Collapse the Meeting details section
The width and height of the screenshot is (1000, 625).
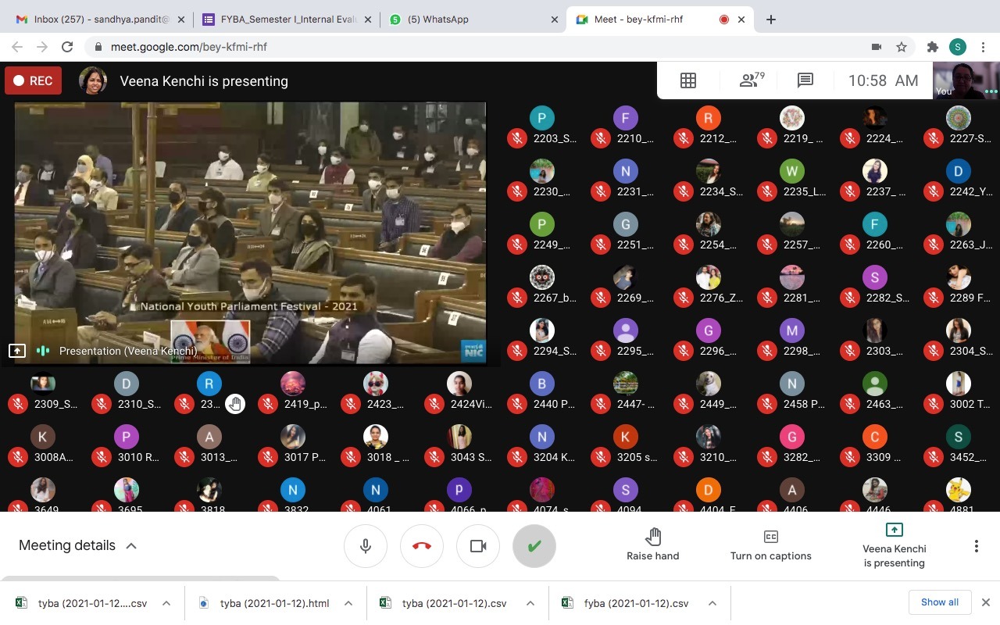(x=131, y=545)
